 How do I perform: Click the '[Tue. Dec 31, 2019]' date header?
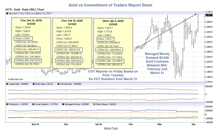(31, 20)
